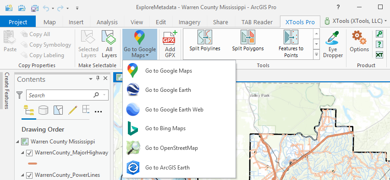Open the Create Features side tab

click(6, 91)
